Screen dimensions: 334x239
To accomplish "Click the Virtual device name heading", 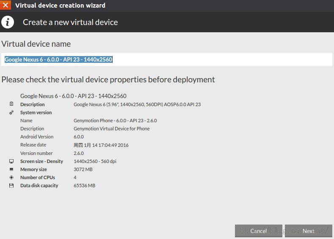I will coord(36,44).
